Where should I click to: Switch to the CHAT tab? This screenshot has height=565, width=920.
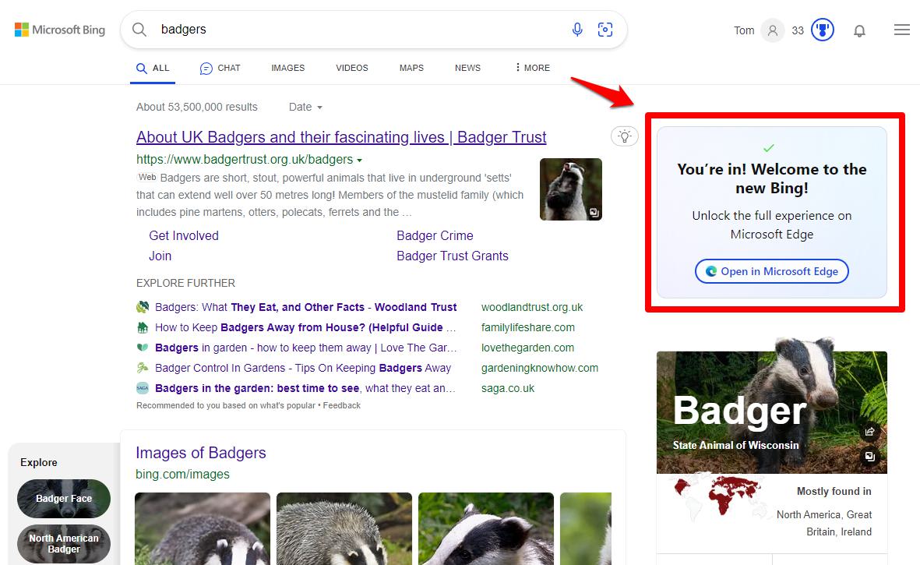point(220,68)
